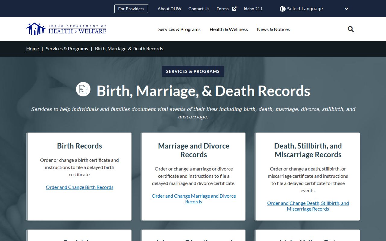Image resolution: width=386 pixels, height=241 pixels.
Task: Open the News & Notices menu
Action: (273, 29)
